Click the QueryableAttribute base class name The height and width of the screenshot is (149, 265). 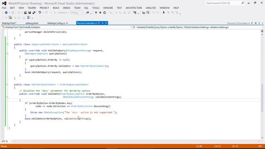coord(75,44)
